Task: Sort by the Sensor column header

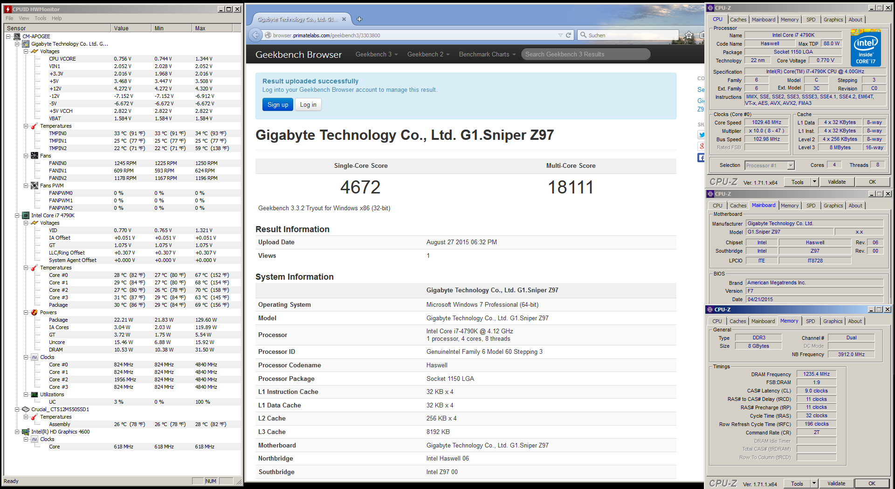Action: (x=57, y=28)
